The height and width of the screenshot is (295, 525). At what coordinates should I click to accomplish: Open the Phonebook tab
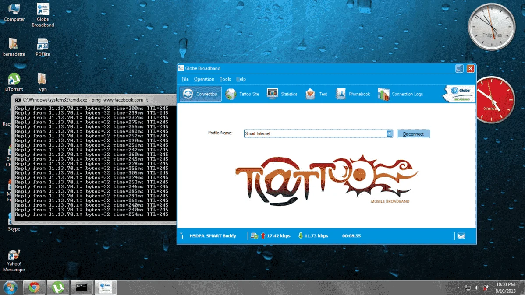pyautogui.click(x=353, y=94)
